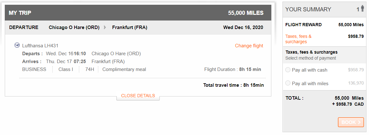Click the Flight Duration 8h 15 min text
Image resolution: width=369 pixels, height=135 pixels.
coord(232,69)
